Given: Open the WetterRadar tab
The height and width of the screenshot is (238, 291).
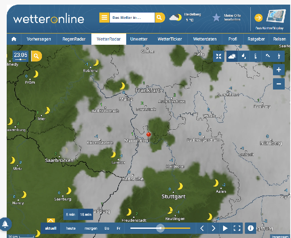Looking at the screenshot, I should (109, 39).
